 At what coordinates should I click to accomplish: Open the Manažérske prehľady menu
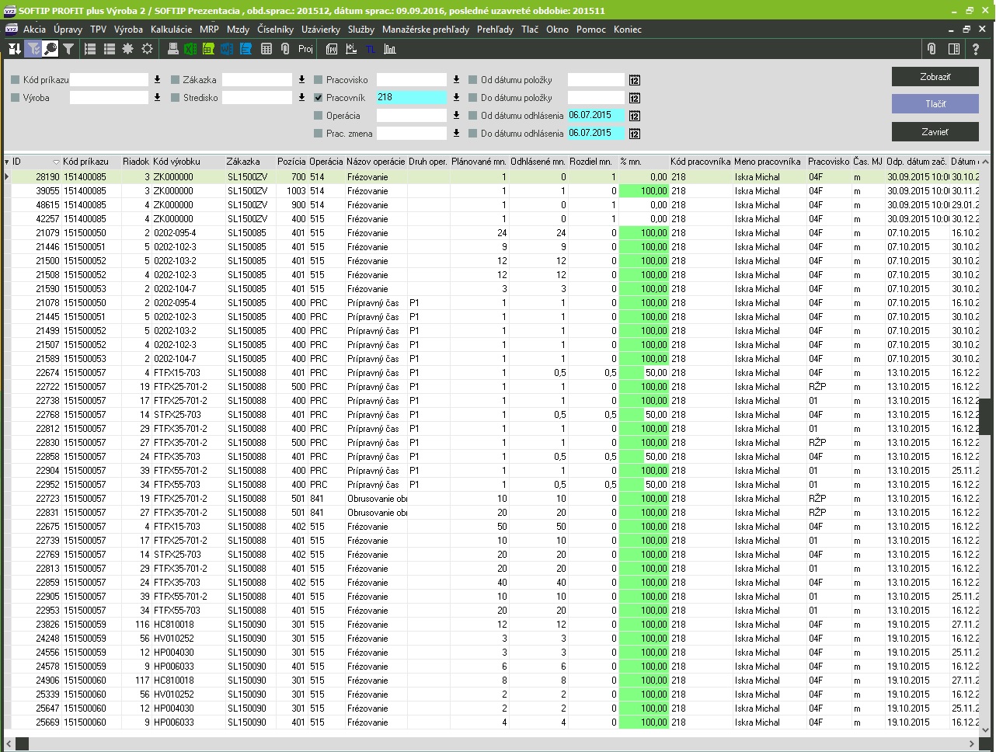425,30
